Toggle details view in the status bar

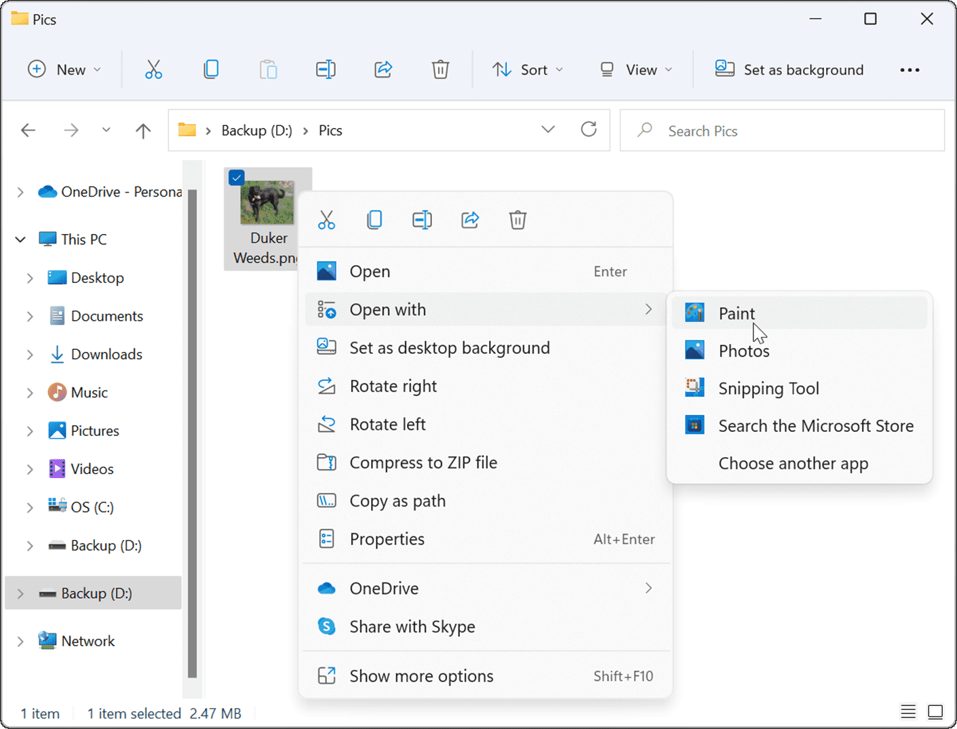pyautogui.click(x=908, y=712)
